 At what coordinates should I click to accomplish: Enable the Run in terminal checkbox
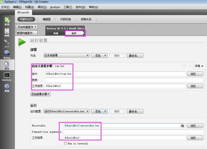[65, 143]
